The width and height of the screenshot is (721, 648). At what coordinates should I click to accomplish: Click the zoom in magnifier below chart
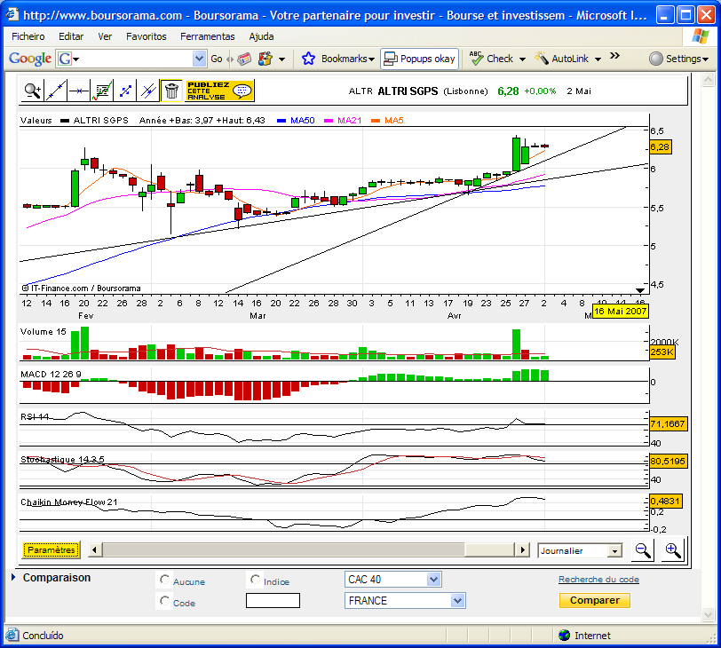672,550
